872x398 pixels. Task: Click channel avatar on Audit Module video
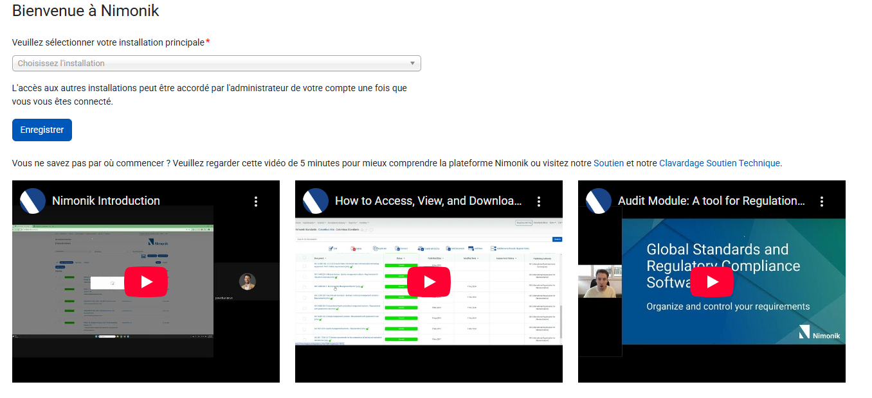coord(599,201)
